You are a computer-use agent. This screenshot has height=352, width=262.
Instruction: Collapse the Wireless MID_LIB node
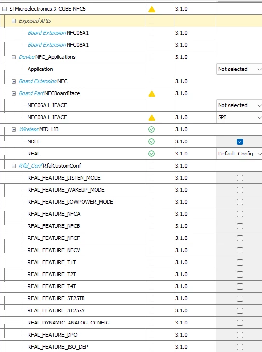[14, 129]
